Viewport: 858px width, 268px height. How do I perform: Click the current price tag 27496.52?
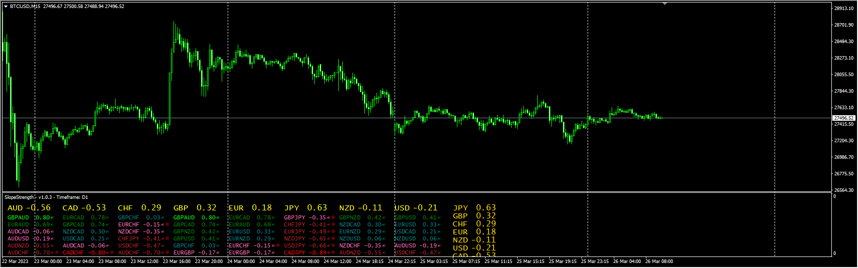(844, 118)
